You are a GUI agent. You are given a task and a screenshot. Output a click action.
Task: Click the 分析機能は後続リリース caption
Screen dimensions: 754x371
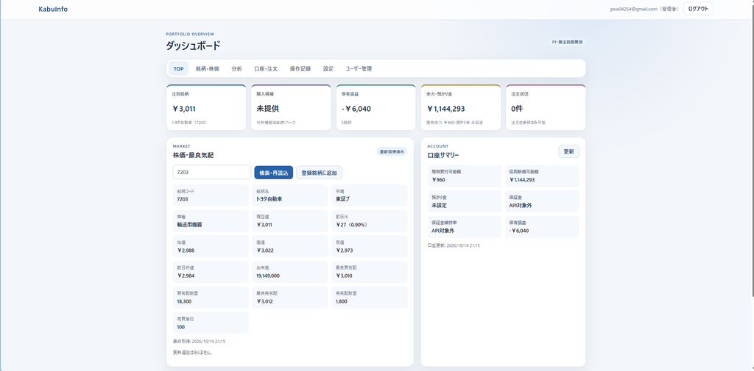(276, 123)
